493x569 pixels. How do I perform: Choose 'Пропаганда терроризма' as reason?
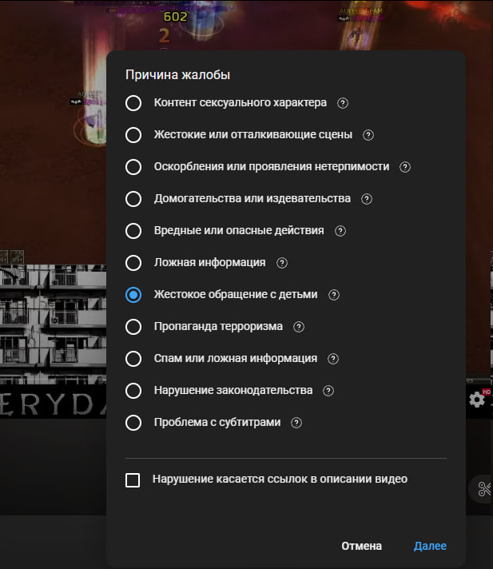(133, 327)
